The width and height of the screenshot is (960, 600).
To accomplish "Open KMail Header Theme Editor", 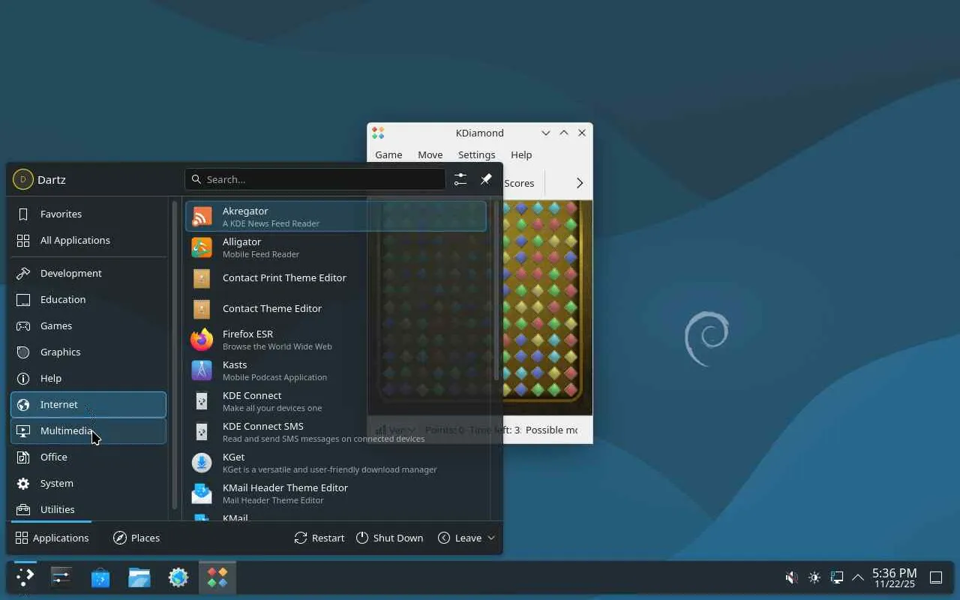I will 335,493.
